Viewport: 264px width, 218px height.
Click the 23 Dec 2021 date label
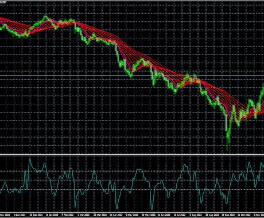click(37, 215)
